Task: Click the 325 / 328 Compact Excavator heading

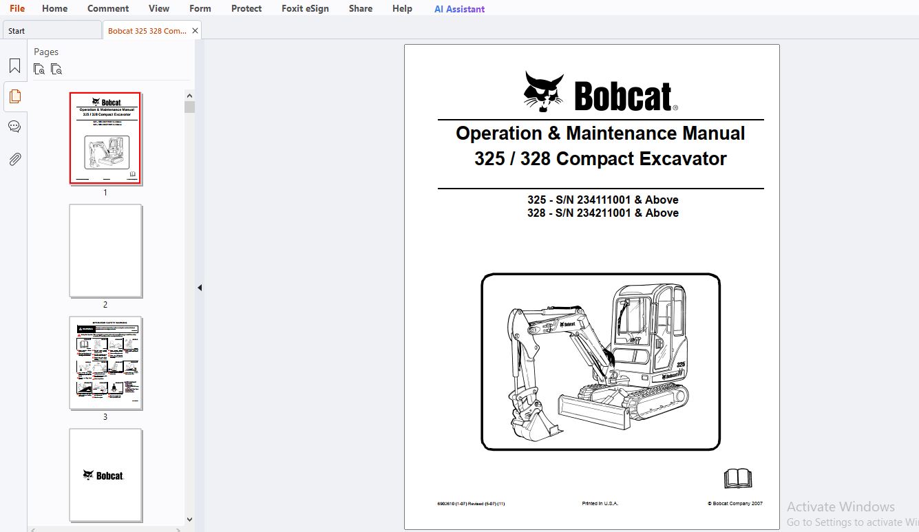Action: [600, 158]
